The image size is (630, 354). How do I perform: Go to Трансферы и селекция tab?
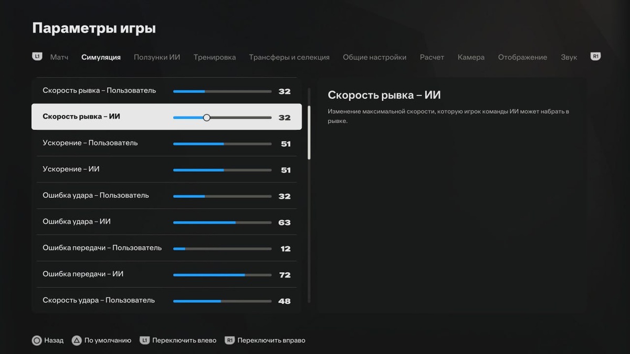(x=289, y=57)
